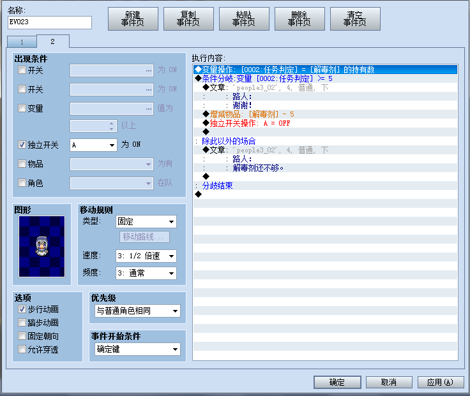Enable the second 开关 condition checkbox
This screenshot has height=396, width=470.
coord(22,89)
